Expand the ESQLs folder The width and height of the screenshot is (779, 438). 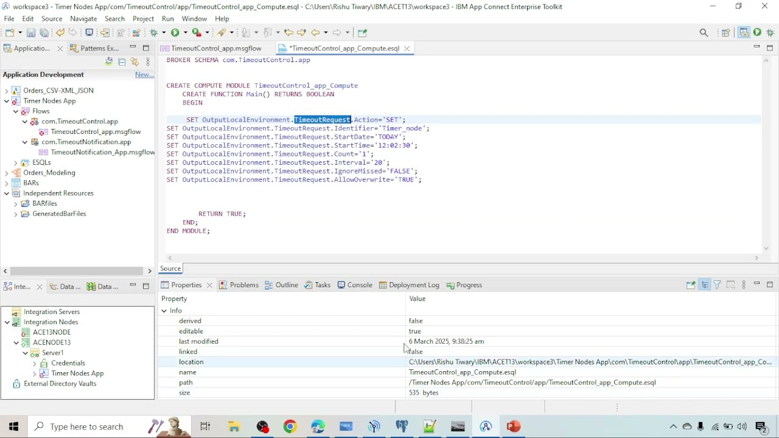(16, 162)
